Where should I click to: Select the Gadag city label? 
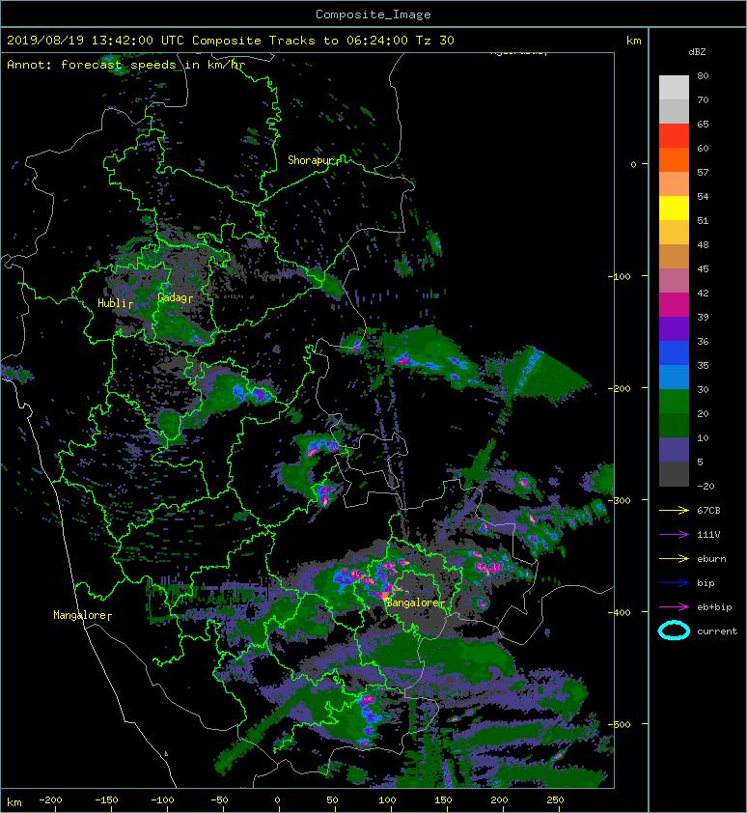click(172, 297)
